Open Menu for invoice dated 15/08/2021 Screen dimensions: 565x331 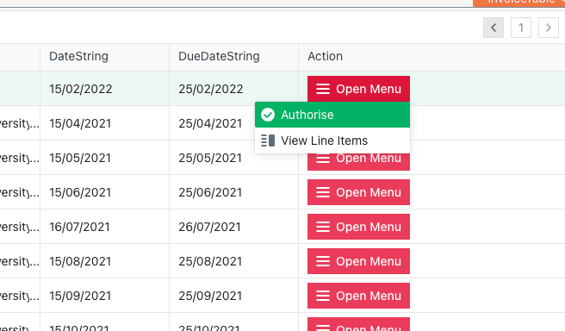pos(358,261)
